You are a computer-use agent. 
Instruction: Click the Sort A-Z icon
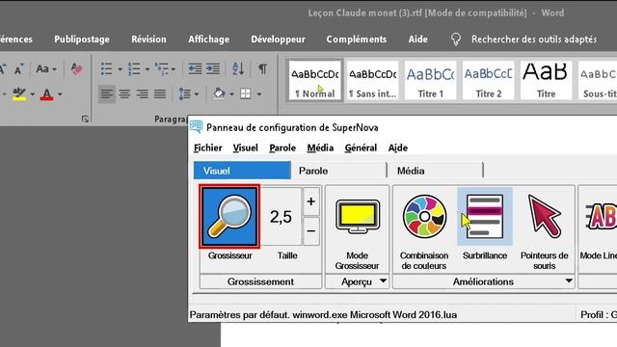[x=238, y=68]
